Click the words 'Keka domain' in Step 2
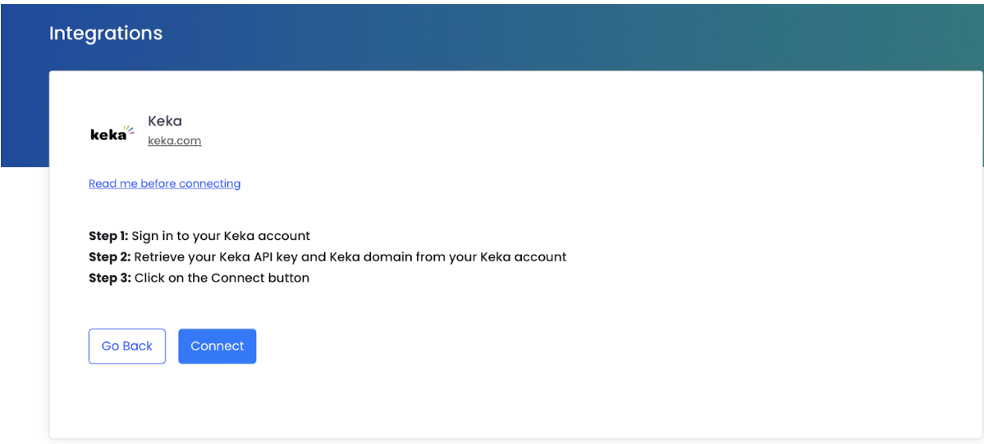 tap(366, 257)
